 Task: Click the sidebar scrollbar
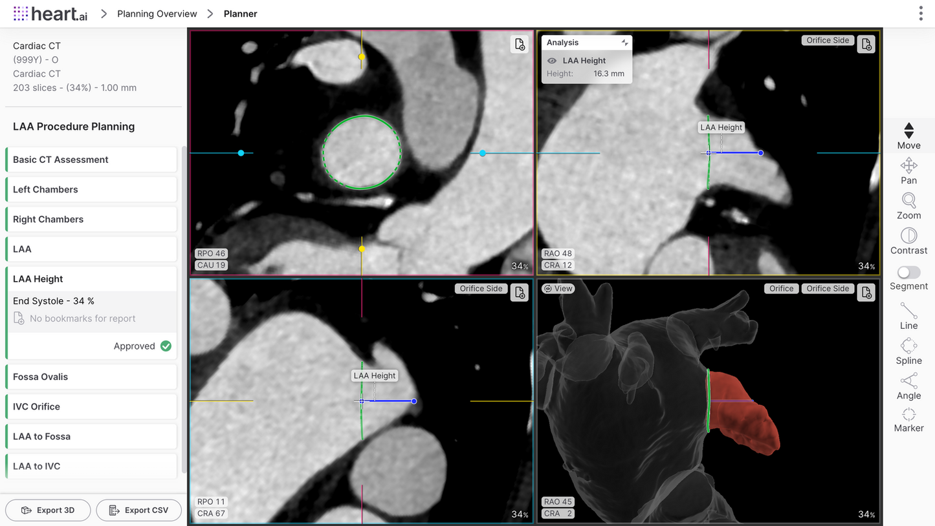(184, 310)
